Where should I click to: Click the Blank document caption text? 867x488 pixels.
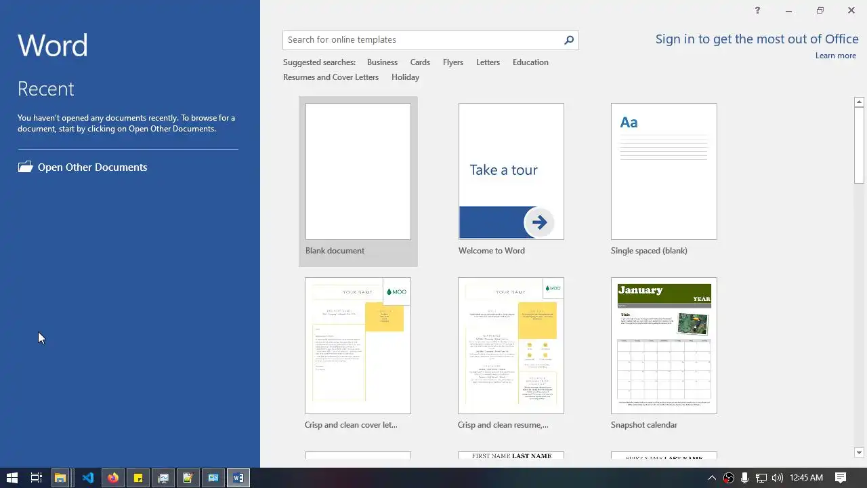335,251
